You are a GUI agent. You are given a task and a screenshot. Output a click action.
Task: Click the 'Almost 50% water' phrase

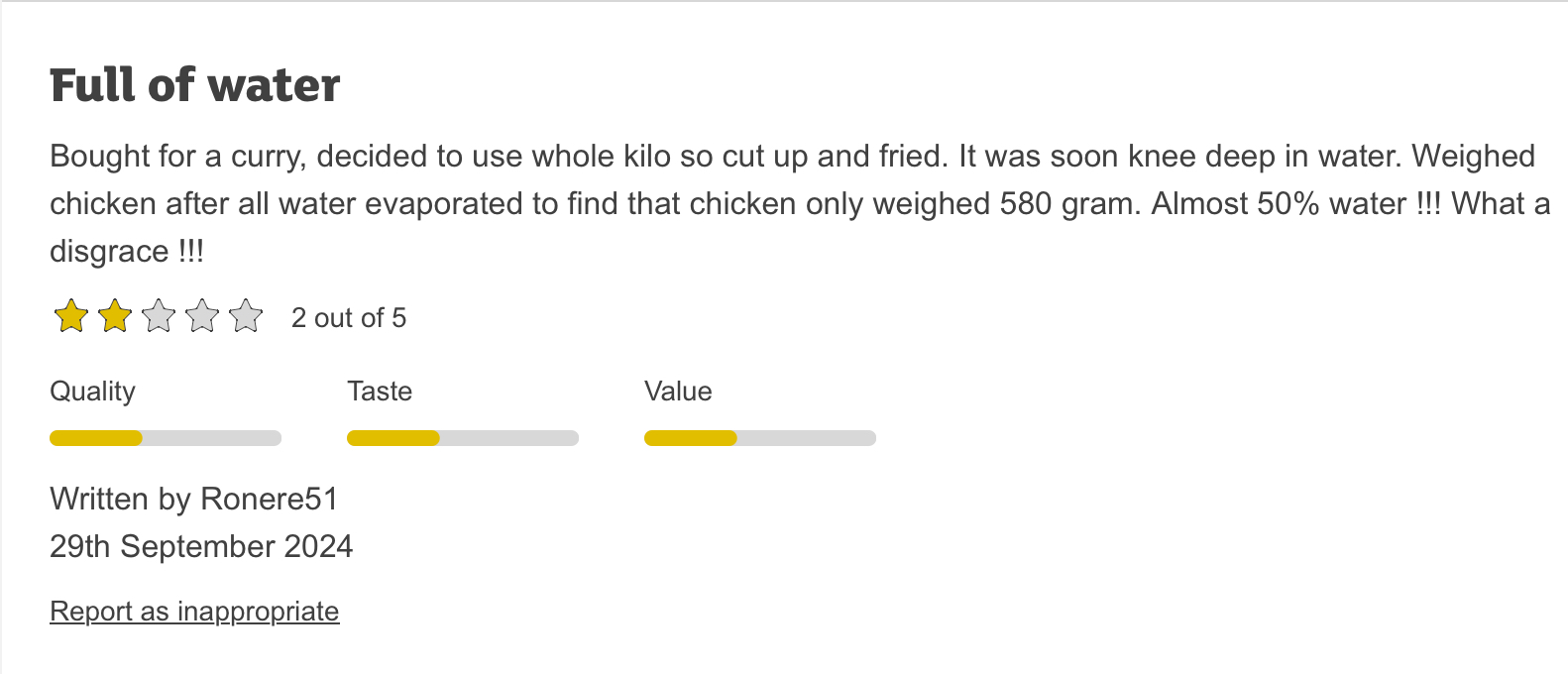pos(1279,204)
